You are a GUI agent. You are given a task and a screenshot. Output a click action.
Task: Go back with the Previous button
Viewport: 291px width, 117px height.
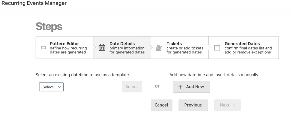pyautogui.click(x=193, y=105)
